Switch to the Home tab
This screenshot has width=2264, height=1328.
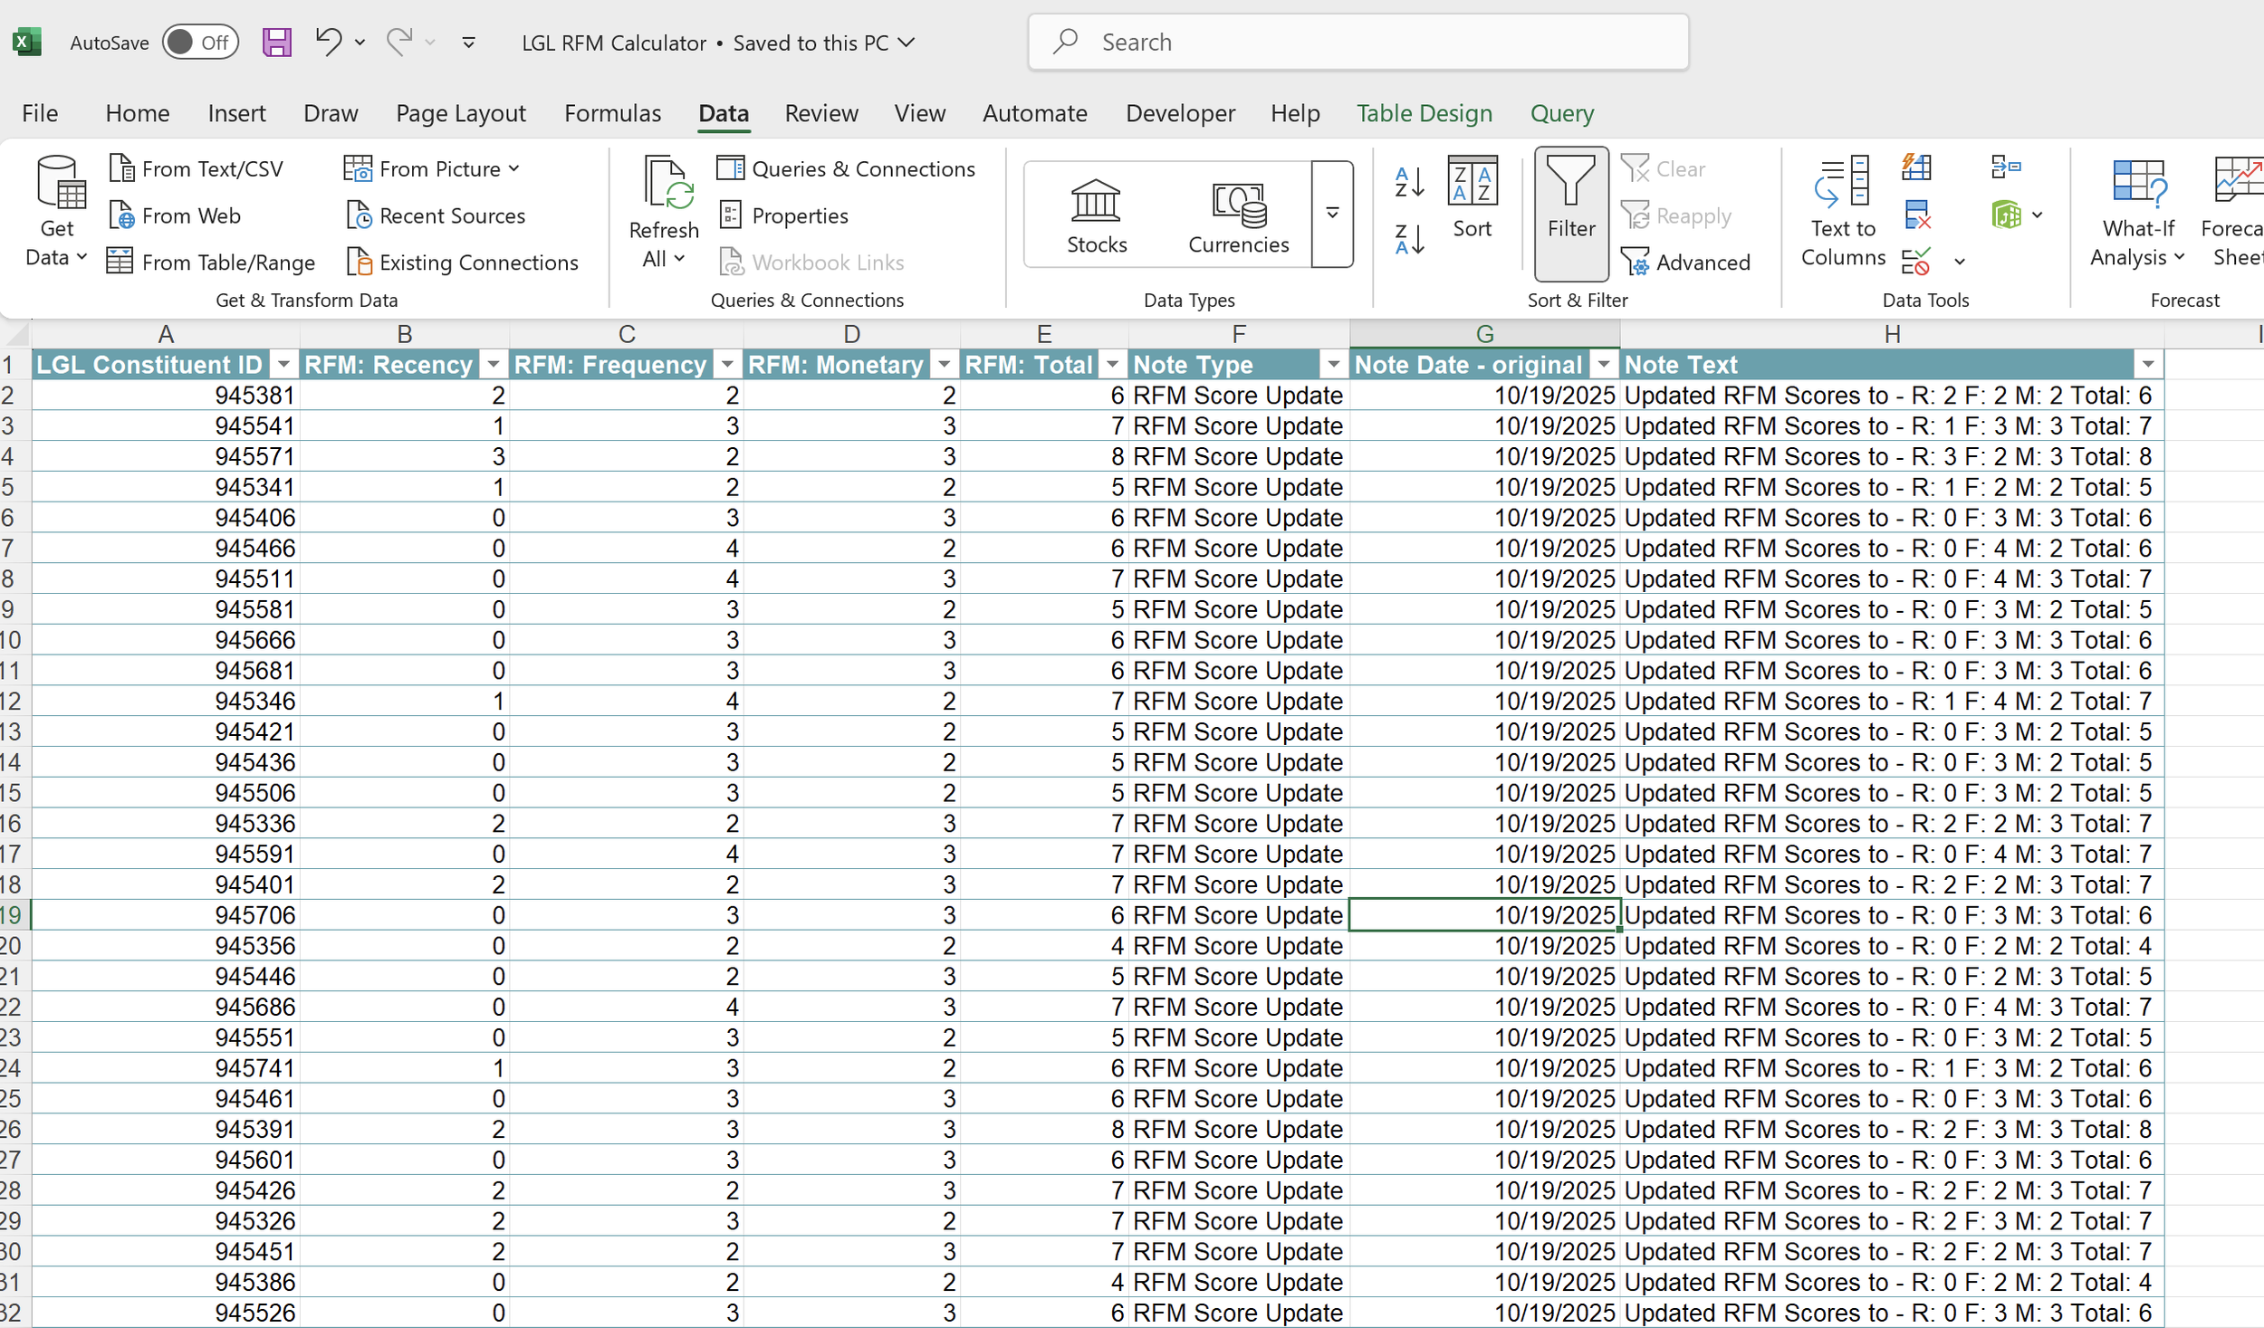(138, 113)
